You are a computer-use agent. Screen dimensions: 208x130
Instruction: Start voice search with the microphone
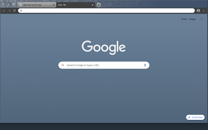145,65
